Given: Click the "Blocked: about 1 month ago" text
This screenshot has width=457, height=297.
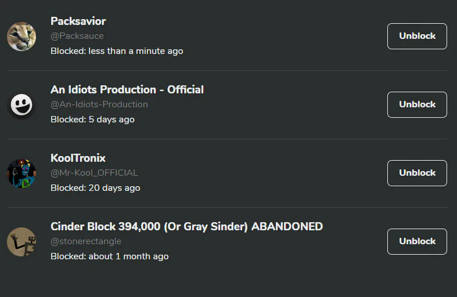Looking at the screenshot, I should pos(109,256).
